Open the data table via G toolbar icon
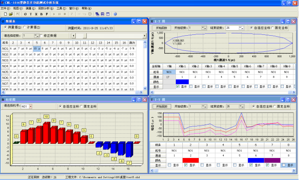The image size is (299, 180). (x=25, y=14)
